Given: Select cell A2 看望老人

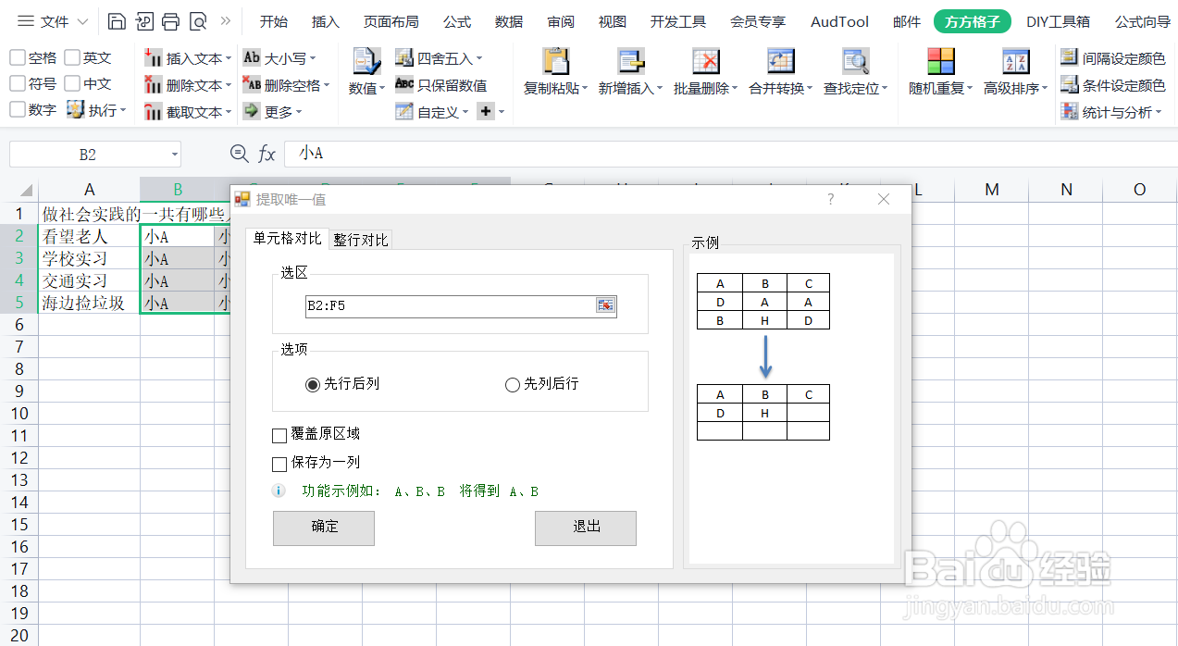Looking at the screenshot, I should 90,236.
